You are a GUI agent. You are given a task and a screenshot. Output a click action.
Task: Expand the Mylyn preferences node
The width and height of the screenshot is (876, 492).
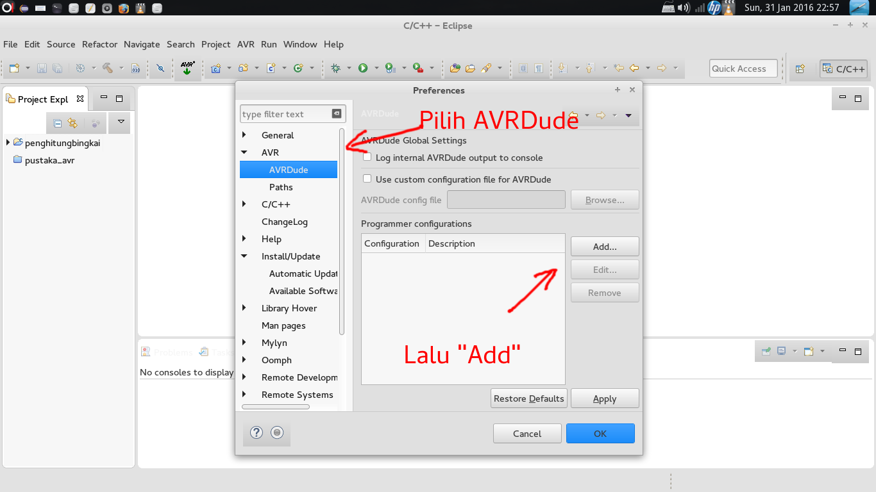click(244, 343)
